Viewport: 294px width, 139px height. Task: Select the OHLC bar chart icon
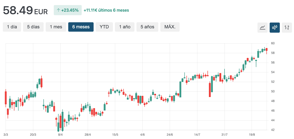[287, 27]
